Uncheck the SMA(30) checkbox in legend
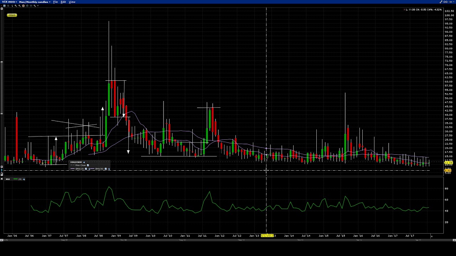456x256 pixels. 105,169
